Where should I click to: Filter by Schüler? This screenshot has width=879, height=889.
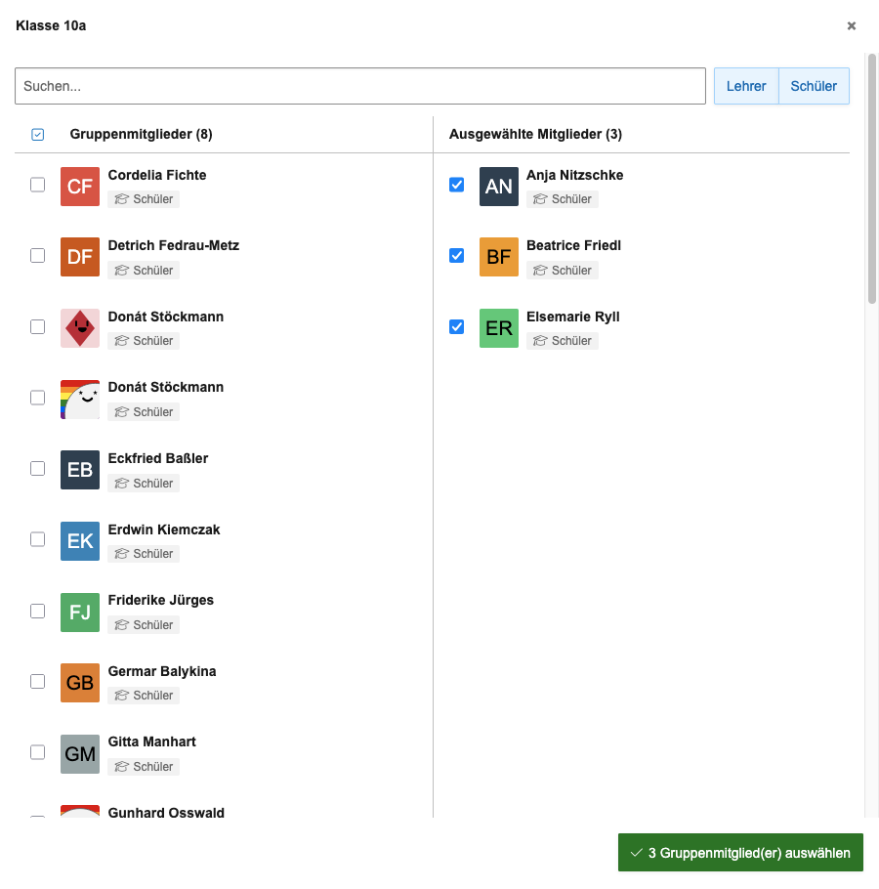click(x=814, y=86)
